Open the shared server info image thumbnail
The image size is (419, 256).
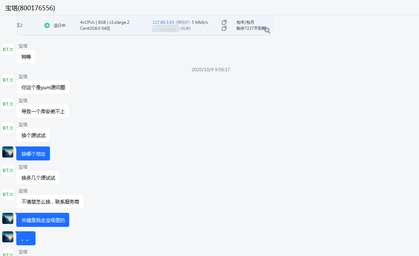(x=145, y=25)
